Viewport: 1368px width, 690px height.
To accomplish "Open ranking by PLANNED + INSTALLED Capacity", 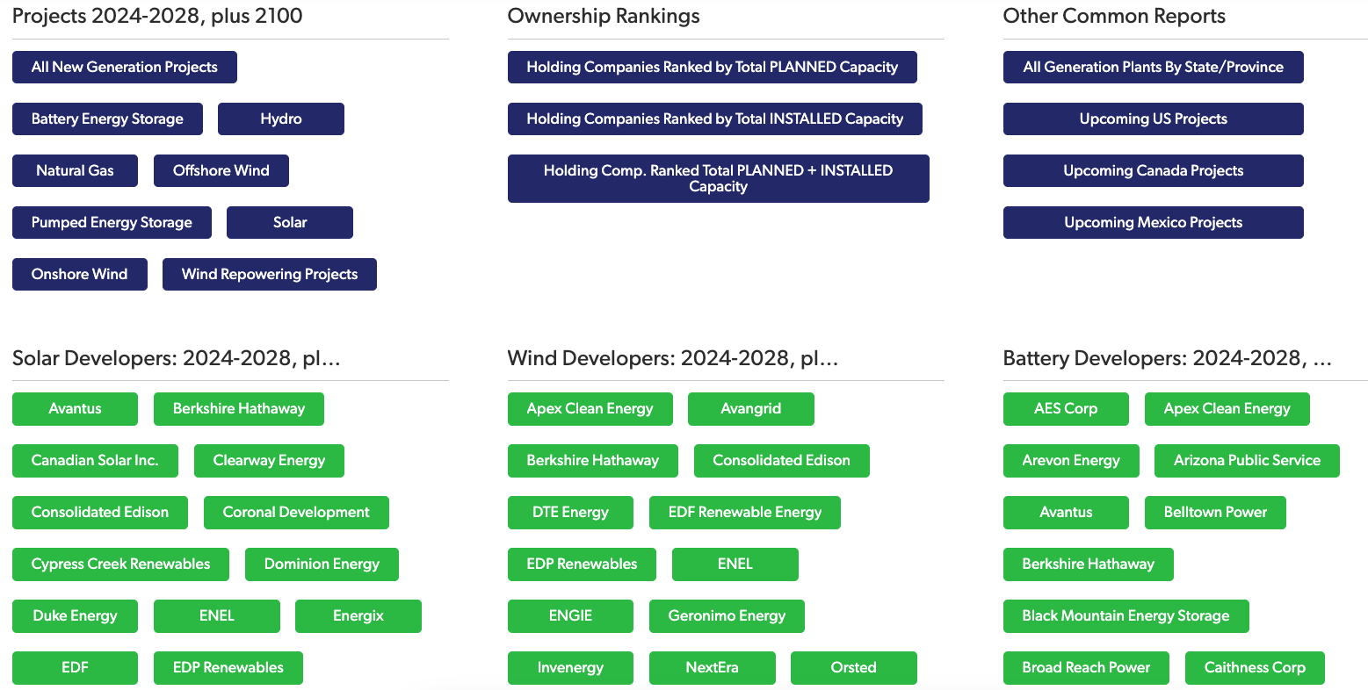I will pos(719,178).
